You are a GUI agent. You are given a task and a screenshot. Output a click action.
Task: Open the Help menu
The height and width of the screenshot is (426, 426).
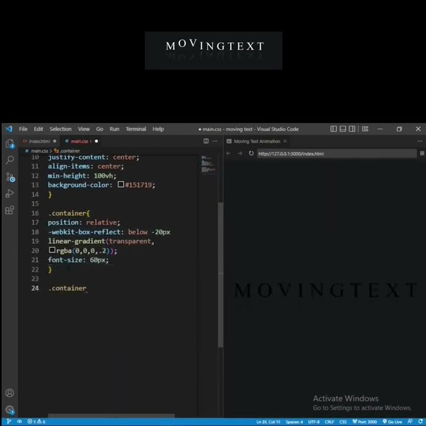point(158,129)
